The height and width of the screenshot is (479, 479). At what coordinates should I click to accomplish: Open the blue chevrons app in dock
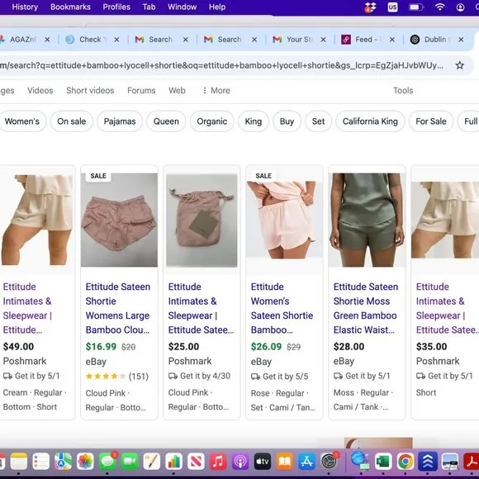[427, 461]
